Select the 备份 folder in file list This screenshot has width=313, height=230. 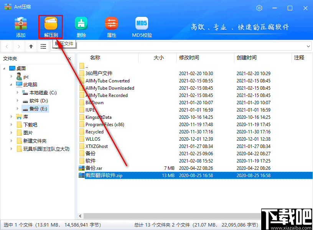pos(195,154)
